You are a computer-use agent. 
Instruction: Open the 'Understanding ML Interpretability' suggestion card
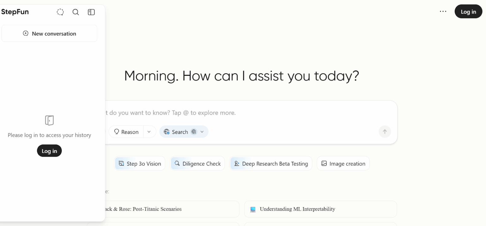pos(321,209)
